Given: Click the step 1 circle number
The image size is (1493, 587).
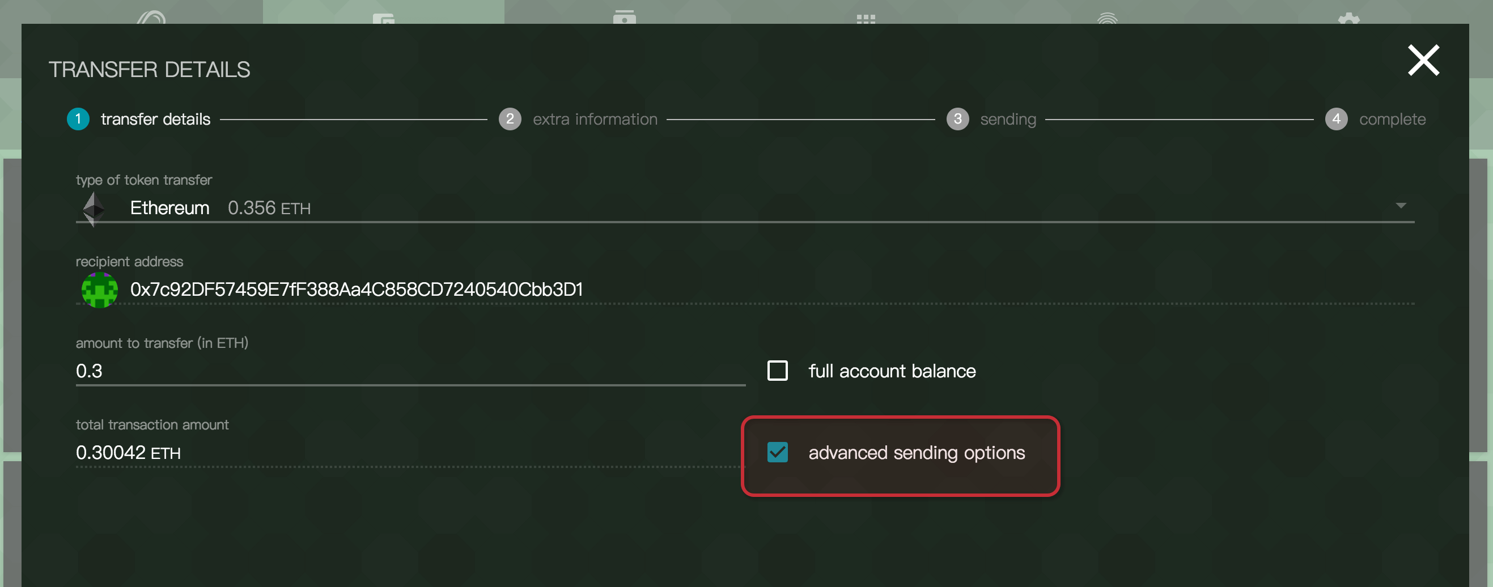Looking at the screenshot, I should click(78, 119).
